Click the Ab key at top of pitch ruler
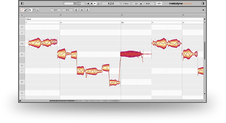 click(x=22, y=27)
